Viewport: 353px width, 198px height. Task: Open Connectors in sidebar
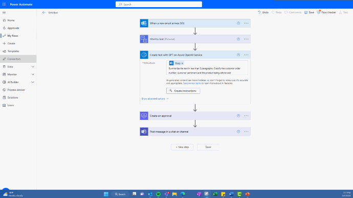[x=18, y=59]
